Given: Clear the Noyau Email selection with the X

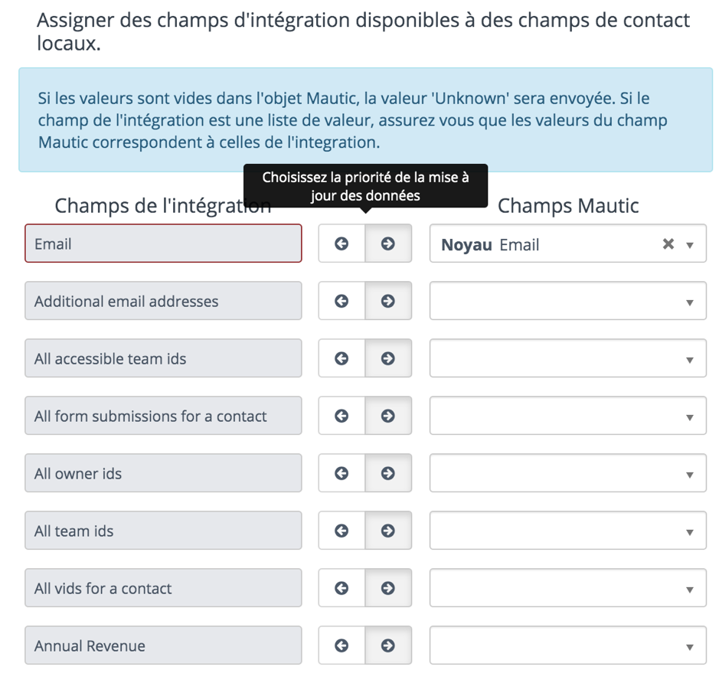Looking at the screenshot, I should coord(668,244).
